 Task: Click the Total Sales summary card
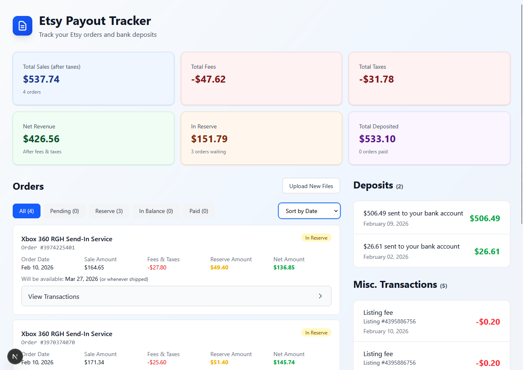pos(93,78)
